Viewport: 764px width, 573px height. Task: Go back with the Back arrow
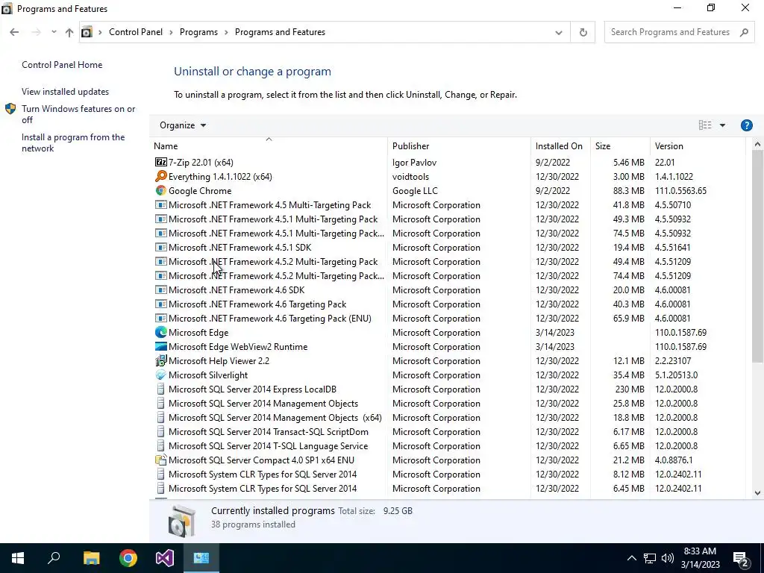pyautogui.click(x=14, y=32)
